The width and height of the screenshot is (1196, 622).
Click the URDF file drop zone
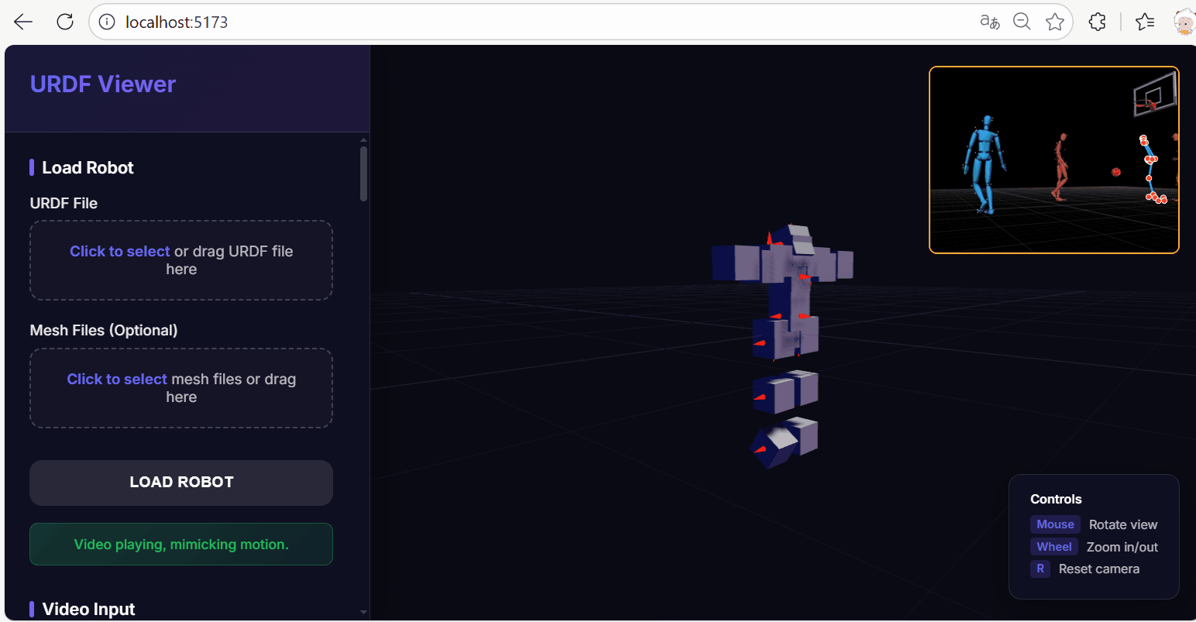click(x=181, y=260)
